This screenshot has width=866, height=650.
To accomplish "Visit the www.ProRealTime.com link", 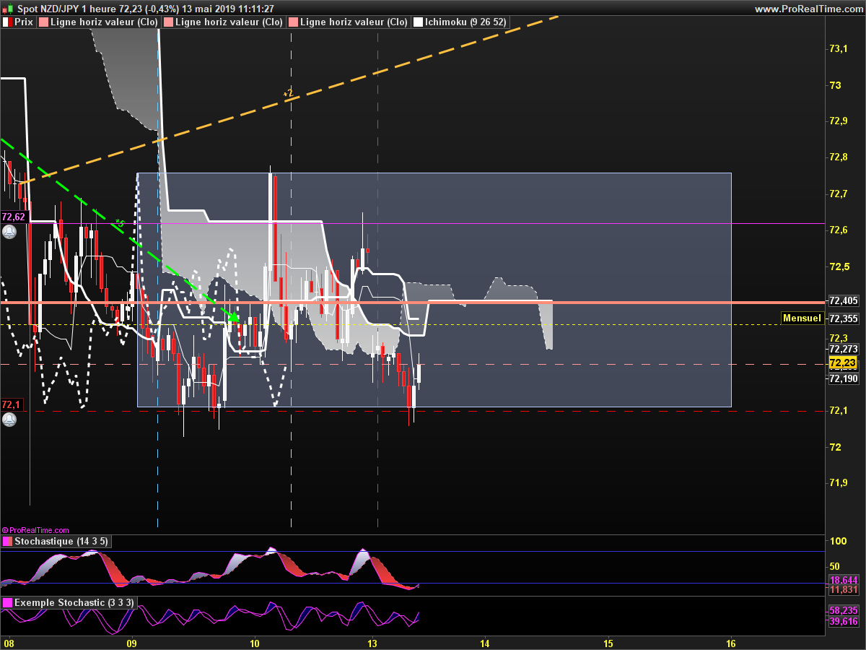I will 808,9.
